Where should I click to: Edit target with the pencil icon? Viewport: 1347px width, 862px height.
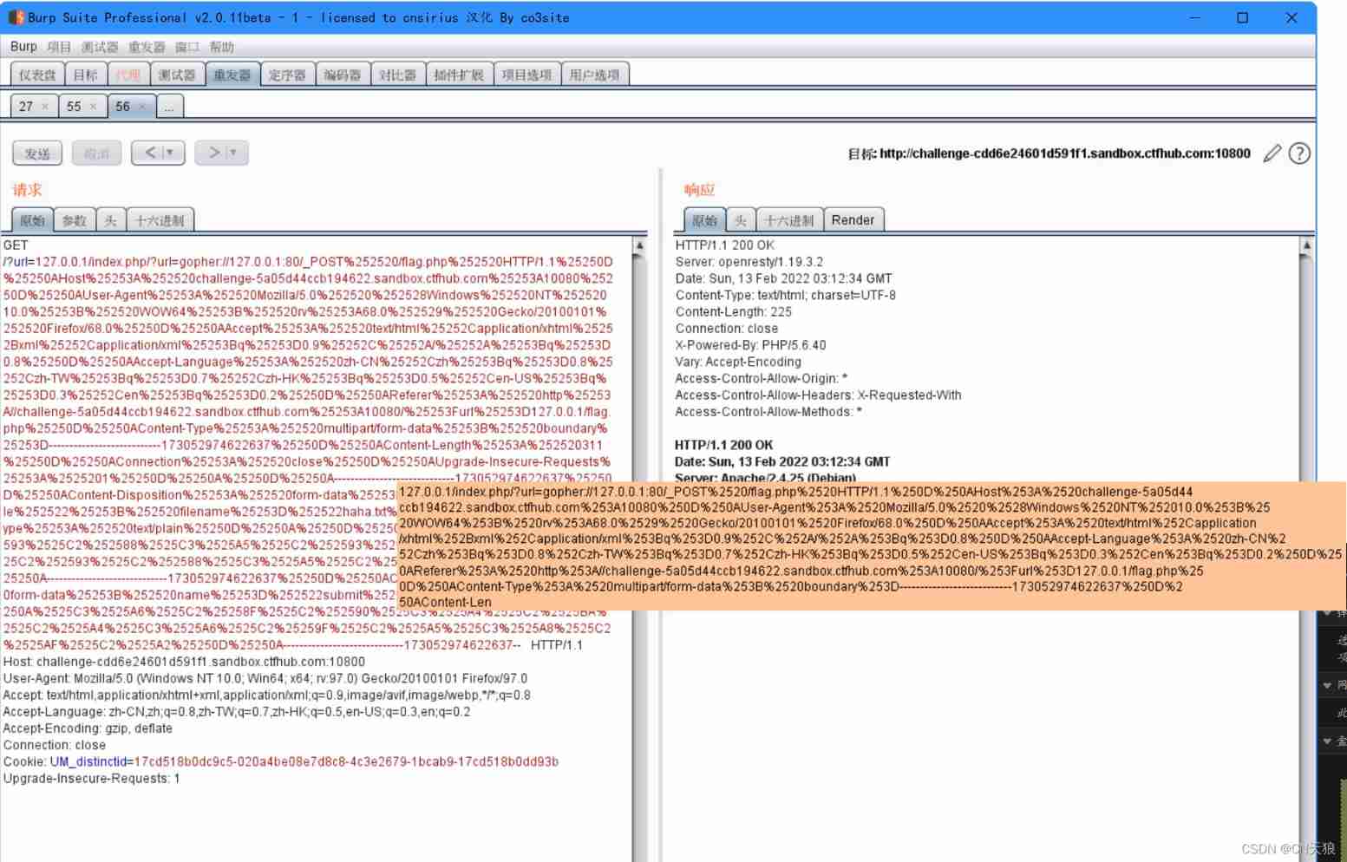1272,153
